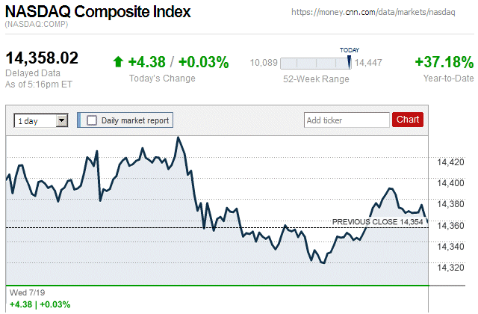Click the 52-week low value 10,089

[263, 63]
